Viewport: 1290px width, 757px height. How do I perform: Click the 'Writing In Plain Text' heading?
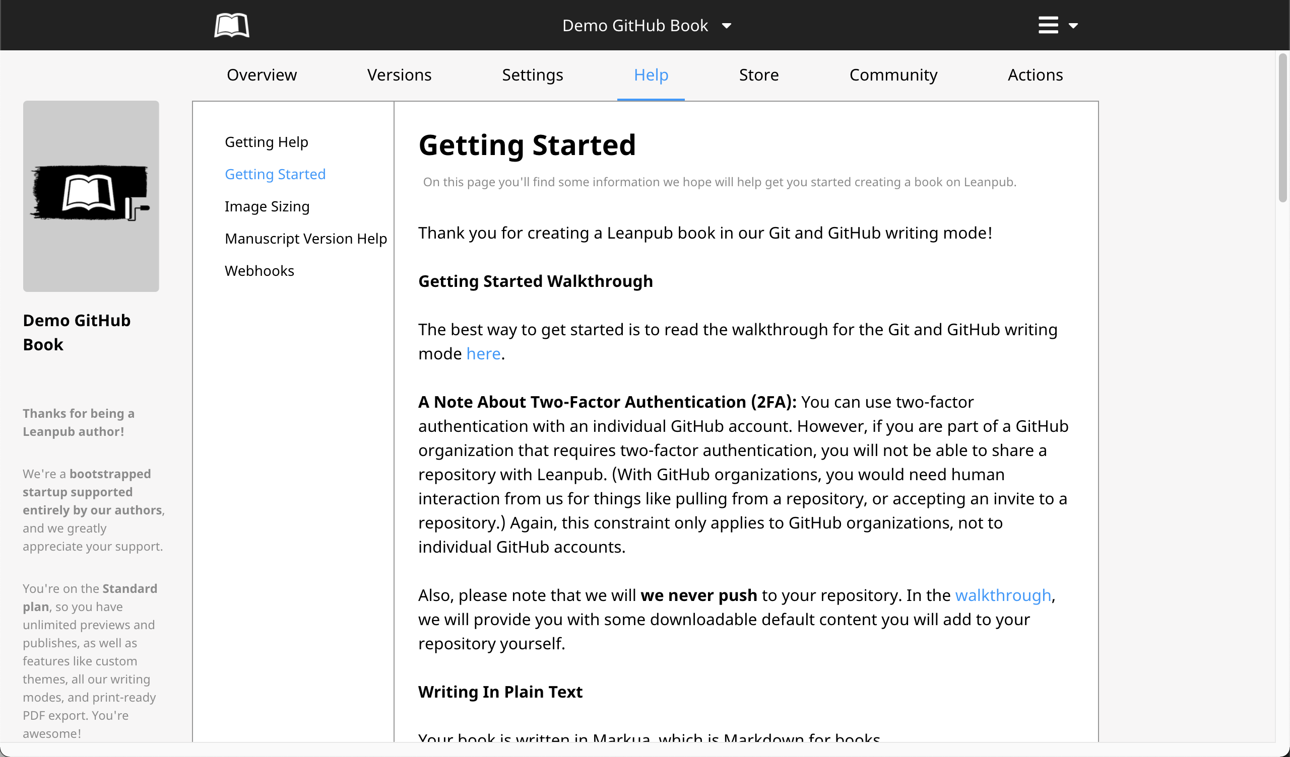point(500,692)
